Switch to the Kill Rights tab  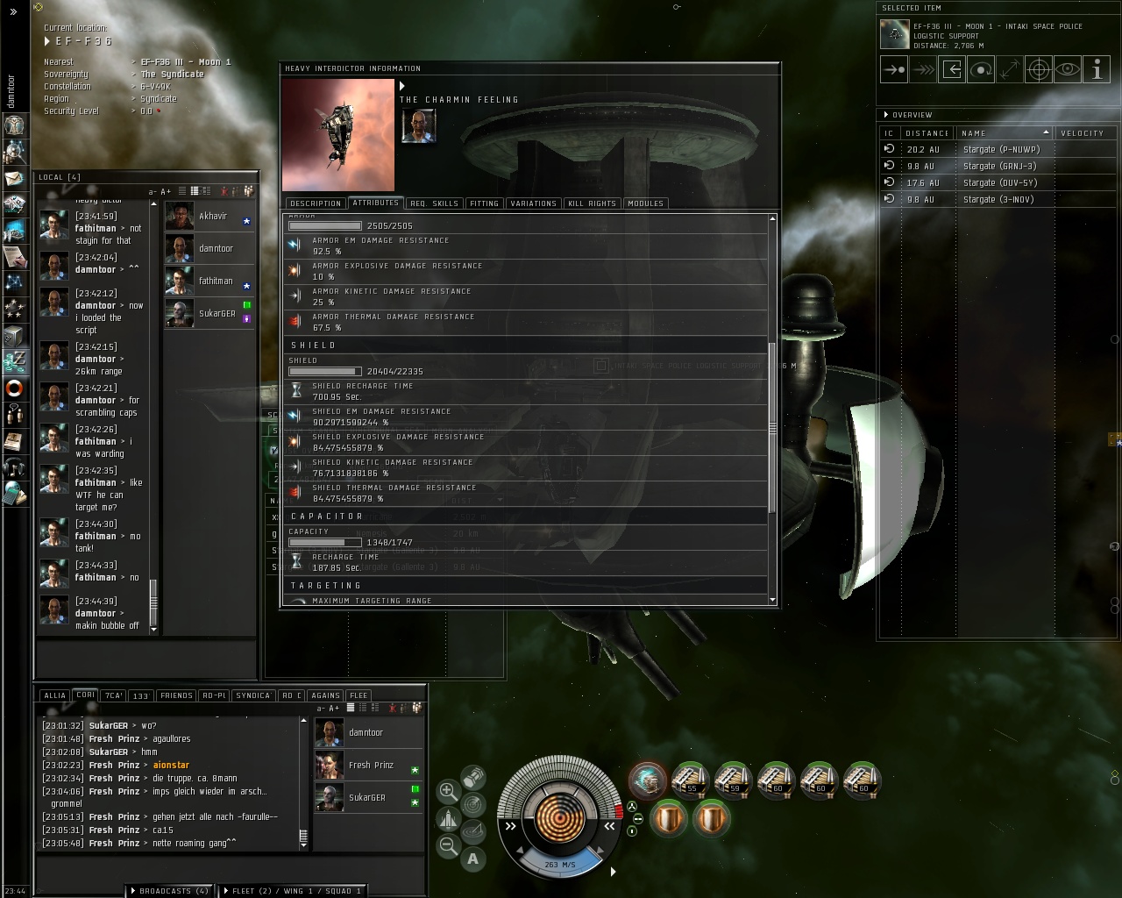pyautogui.click(x=592, y=203)
